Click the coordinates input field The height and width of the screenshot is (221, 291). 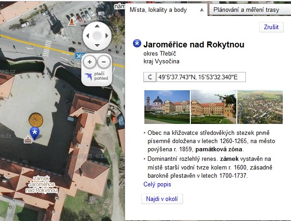[201, 77]
